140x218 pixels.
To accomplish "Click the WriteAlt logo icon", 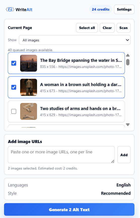I will tap(10, 9).
